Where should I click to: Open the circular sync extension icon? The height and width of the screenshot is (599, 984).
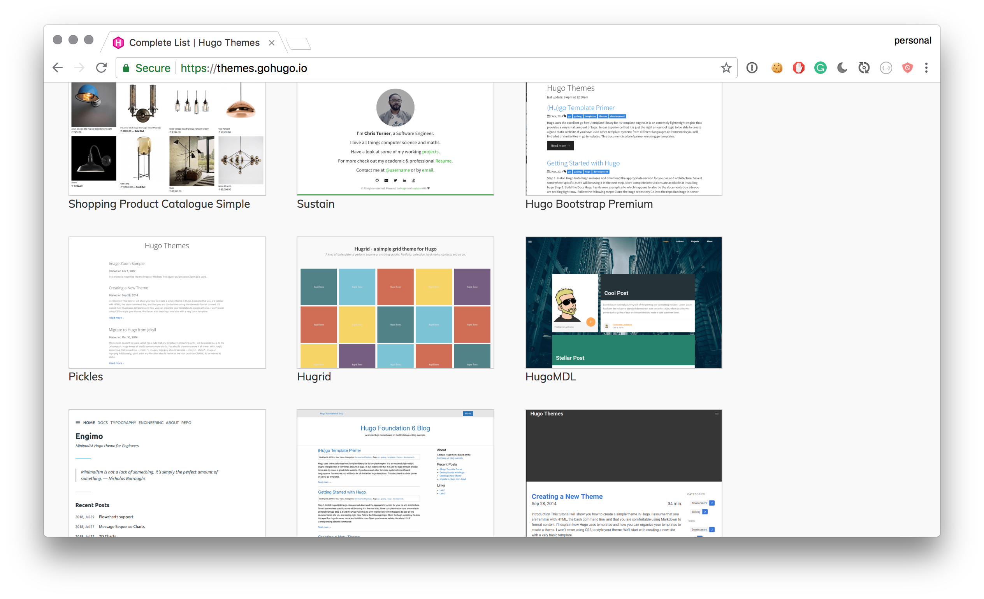(x=864, y=68)
